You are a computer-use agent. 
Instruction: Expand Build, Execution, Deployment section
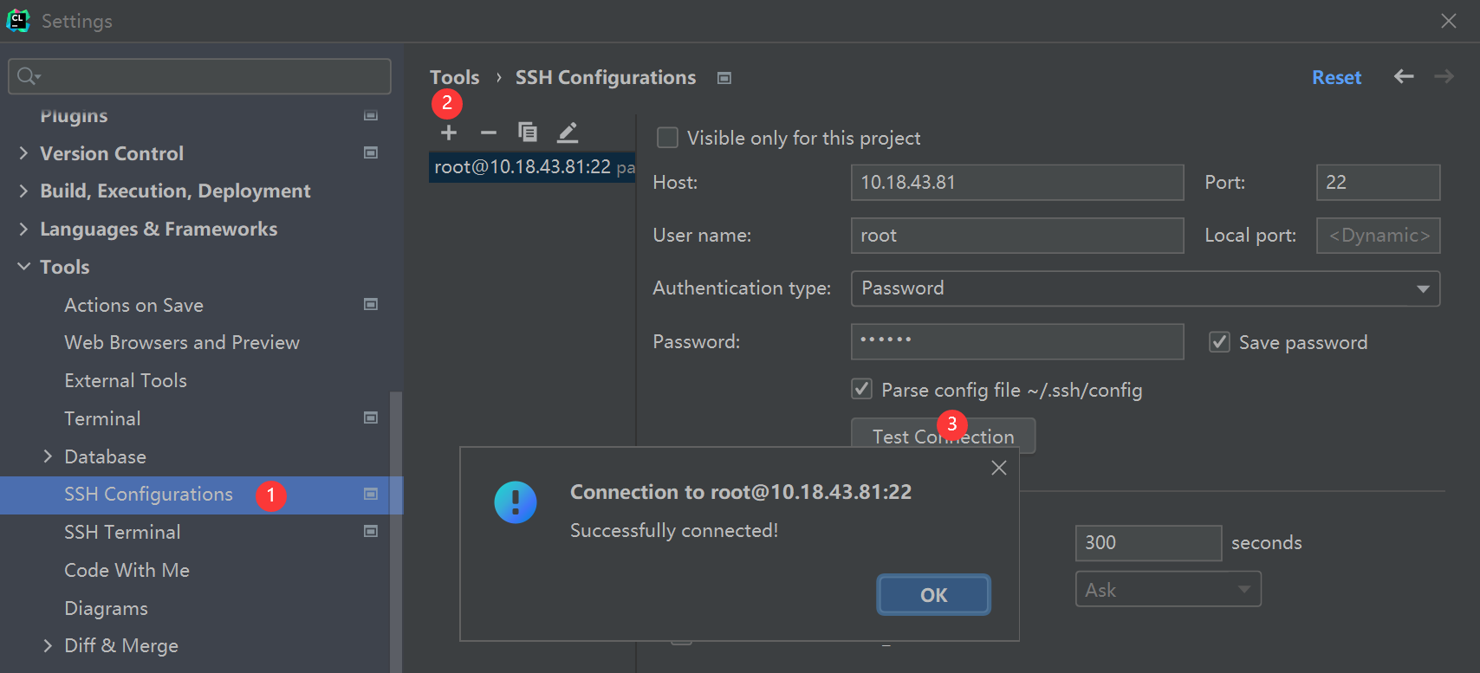click(23, 191)
